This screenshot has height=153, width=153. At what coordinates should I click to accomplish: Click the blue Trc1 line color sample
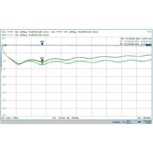[10, 32]
